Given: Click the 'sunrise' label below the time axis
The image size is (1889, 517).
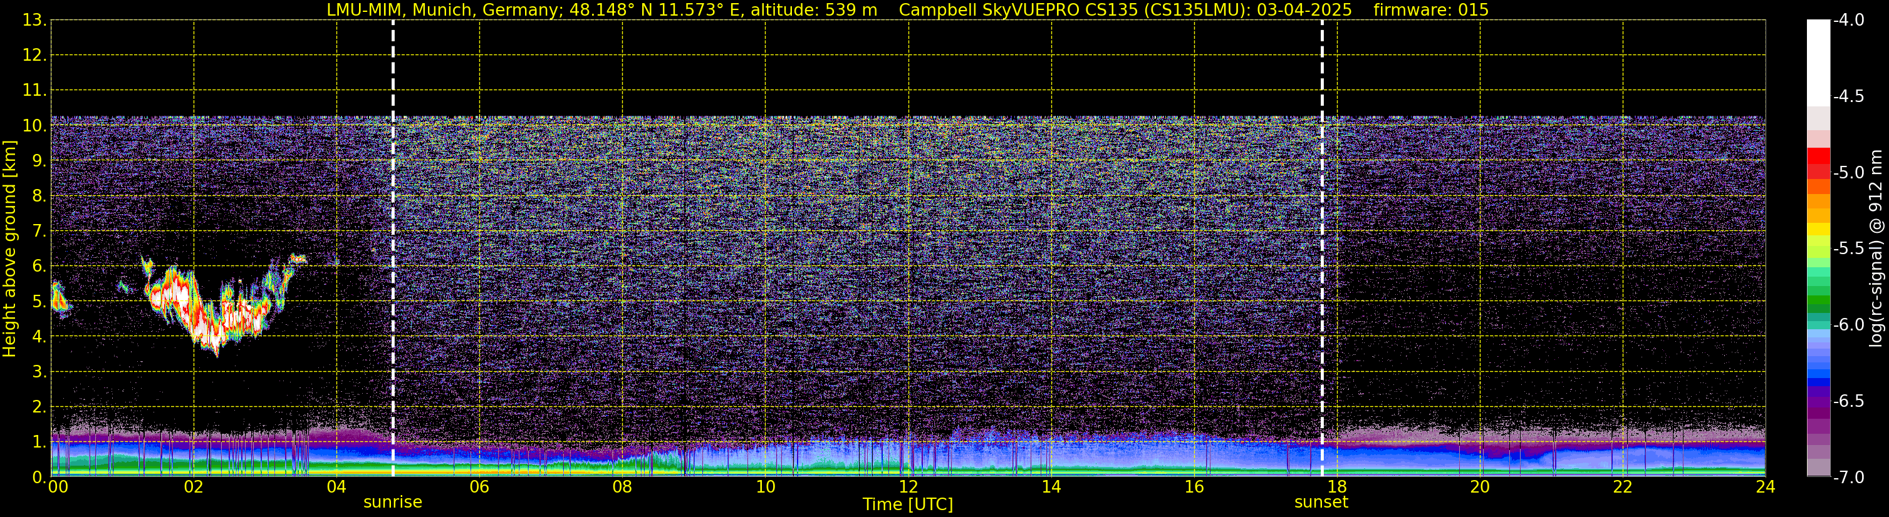Looking at the screenshot, I should point(393,503).
